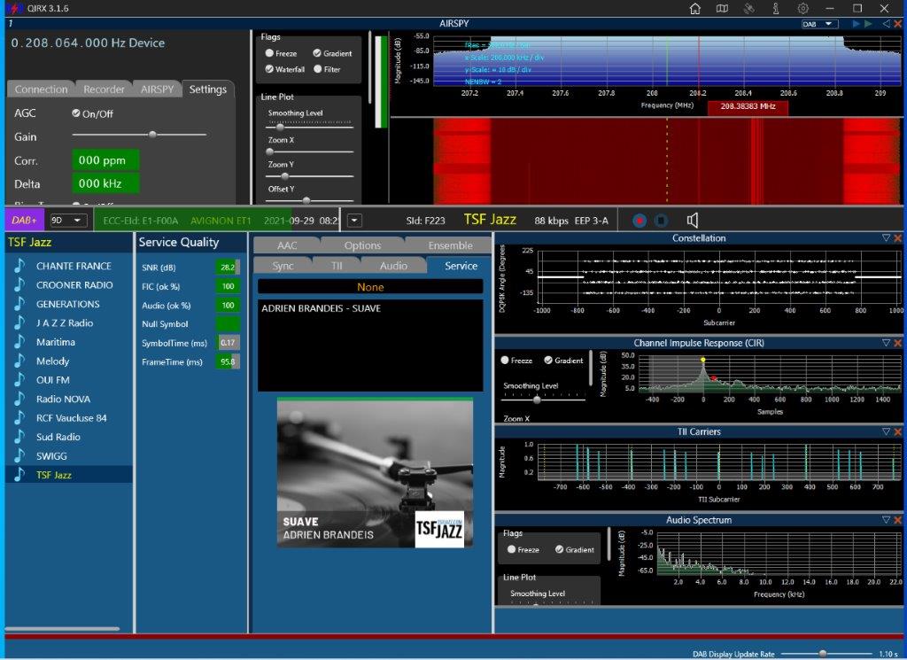Screen dimensions: 907x660
Task: Collapse the Audio Spectrum panel triangle
Action: pyautogui.click(x=886, y=520)
